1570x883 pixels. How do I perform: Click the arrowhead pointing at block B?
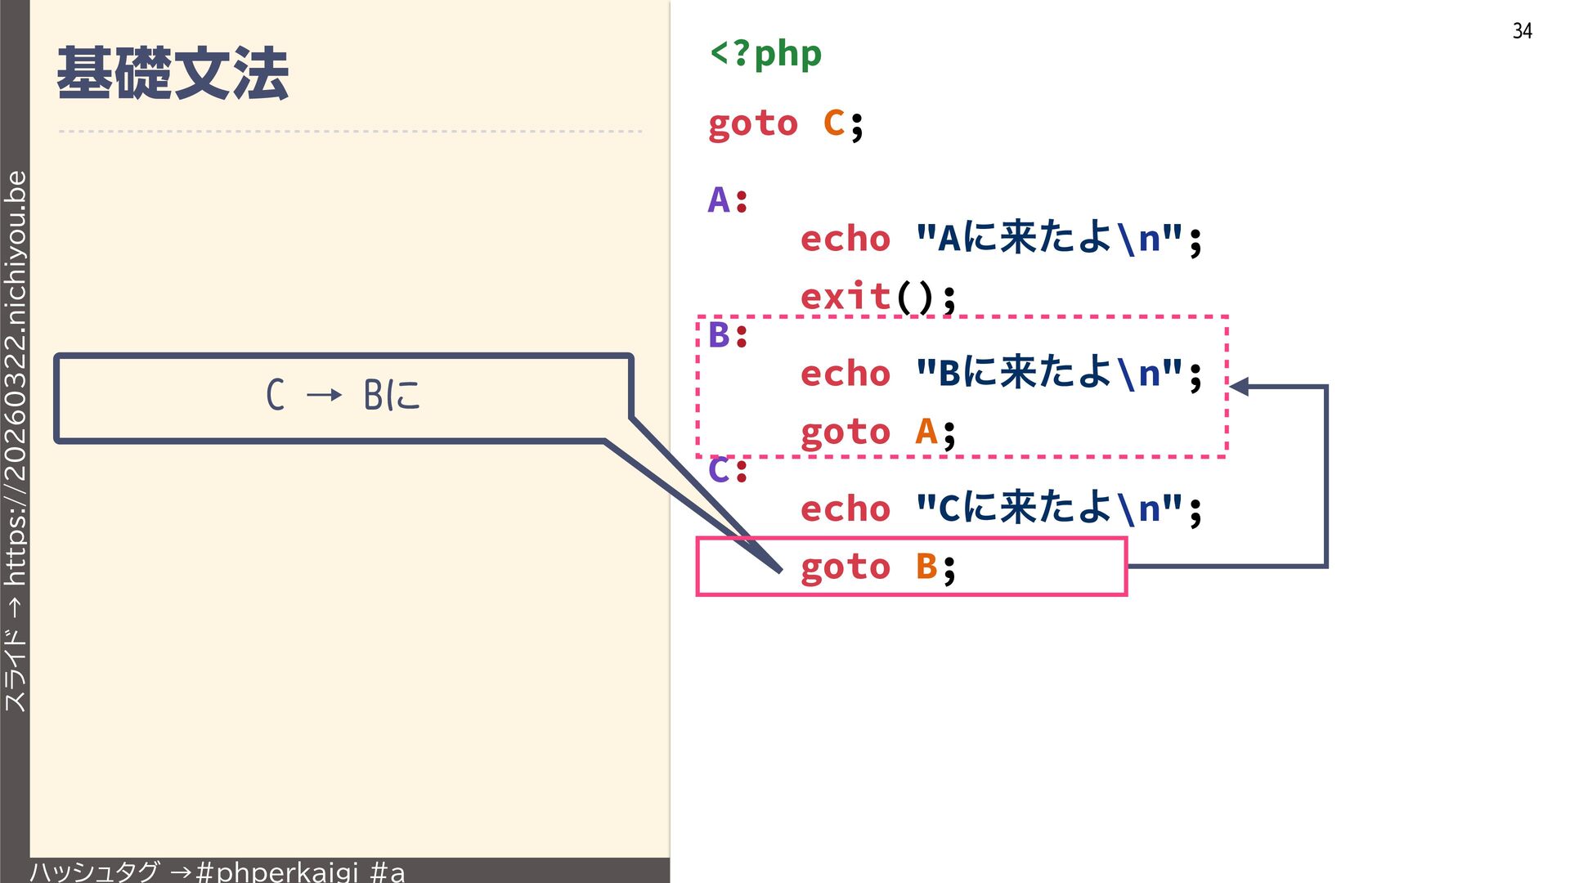[1240, 387]
